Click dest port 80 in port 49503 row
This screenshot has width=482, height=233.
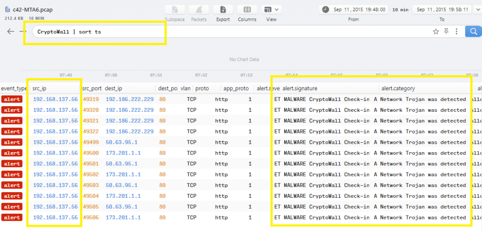tap(162, 185)
